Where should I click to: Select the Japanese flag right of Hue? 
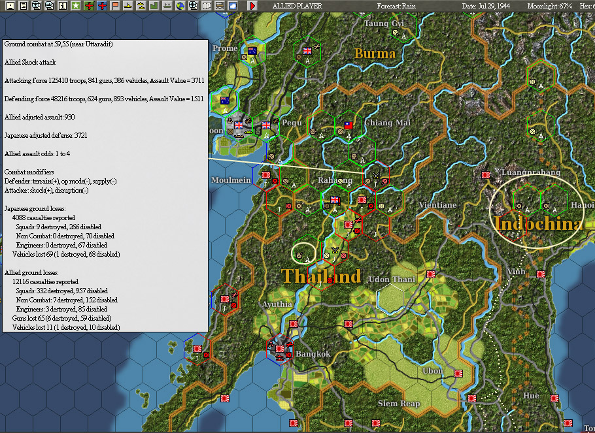(554, 398)
